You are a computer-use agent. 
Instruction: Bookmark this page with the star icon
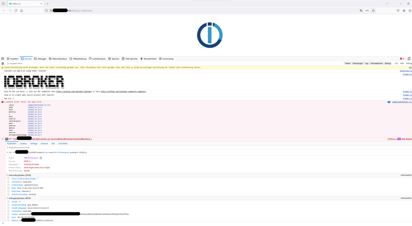point(373,11)
